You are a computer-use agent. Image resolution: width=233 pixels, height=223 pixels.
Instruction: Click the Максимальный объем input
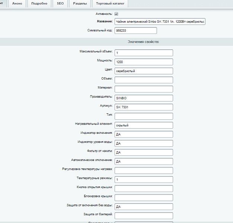tap(144, 53)
